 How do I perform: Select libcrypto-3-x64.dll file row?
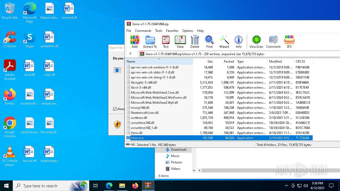219,83
